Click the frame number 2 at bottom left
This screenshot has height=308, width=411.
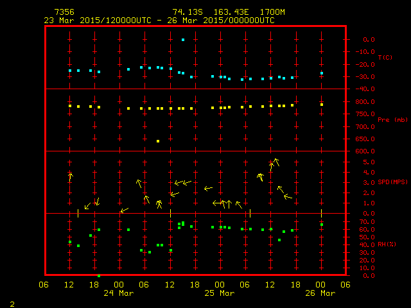tap(12, 302)
